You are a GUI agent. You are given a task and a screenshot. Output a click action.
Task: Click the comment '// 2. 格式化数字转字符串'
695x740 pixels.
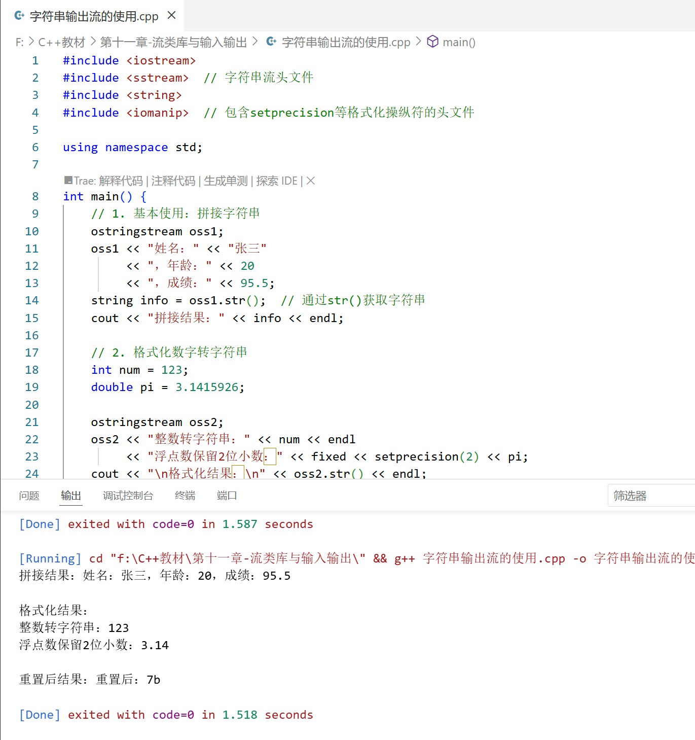point(169,353)
